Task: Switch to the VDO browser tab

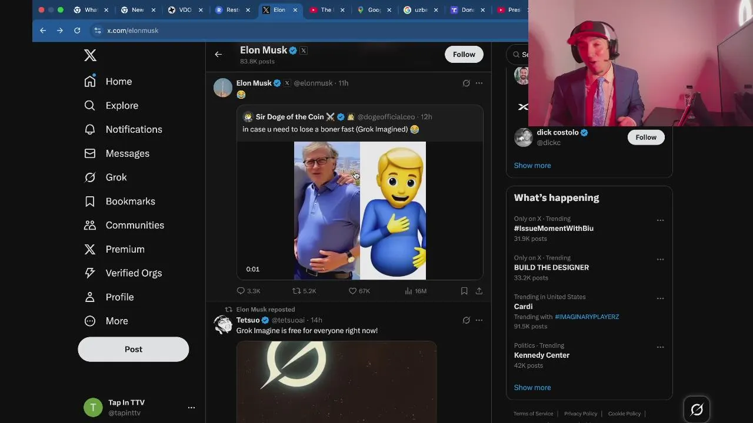Action: [186, 10]
